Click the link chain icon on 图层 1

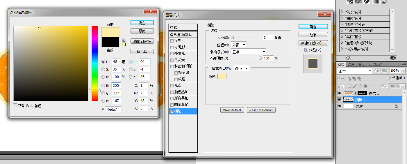point(355,94)
